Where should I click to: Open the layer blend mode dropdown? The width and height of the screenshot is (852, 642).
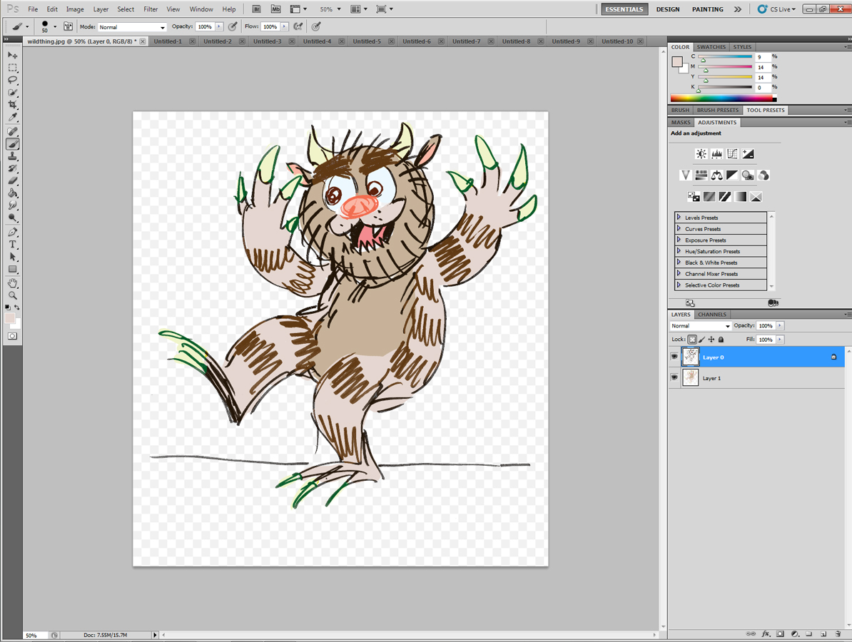pyautogui.click(x=701, y=326)
